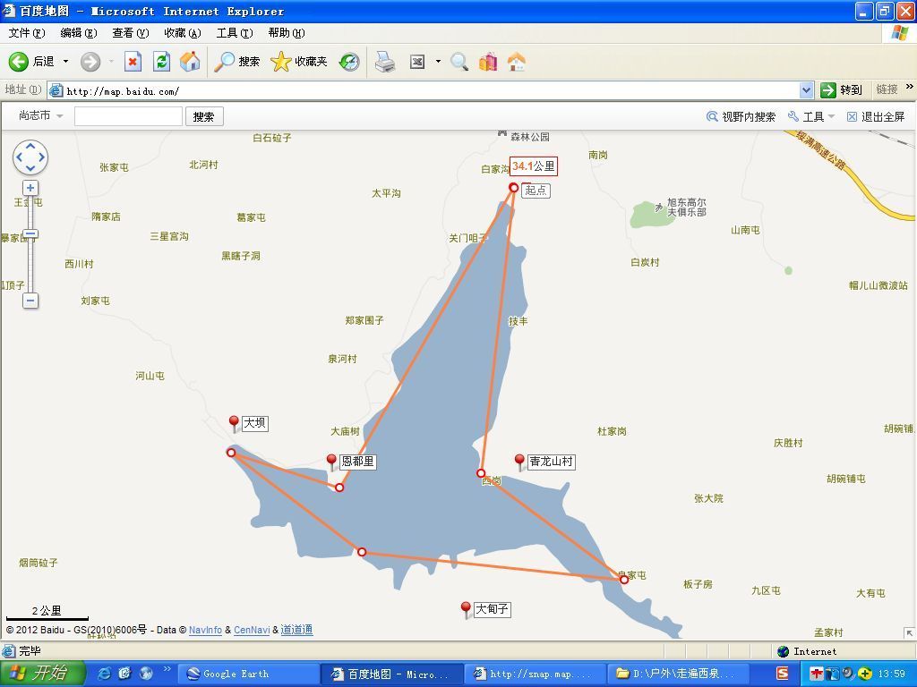The width and height of the screenshot is (917, 687).
Task: Click the map zoom slider handle
Action: point(30,234)
